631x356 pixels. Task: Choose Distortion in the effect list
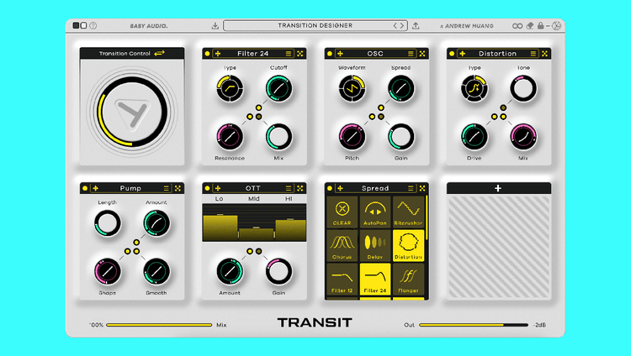click(x=408, y=245)
